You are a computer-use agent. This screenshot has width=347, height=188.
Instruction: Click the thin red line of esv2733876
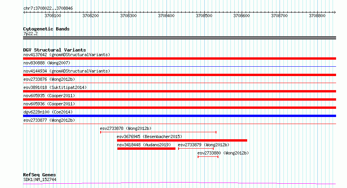(179, 83)
